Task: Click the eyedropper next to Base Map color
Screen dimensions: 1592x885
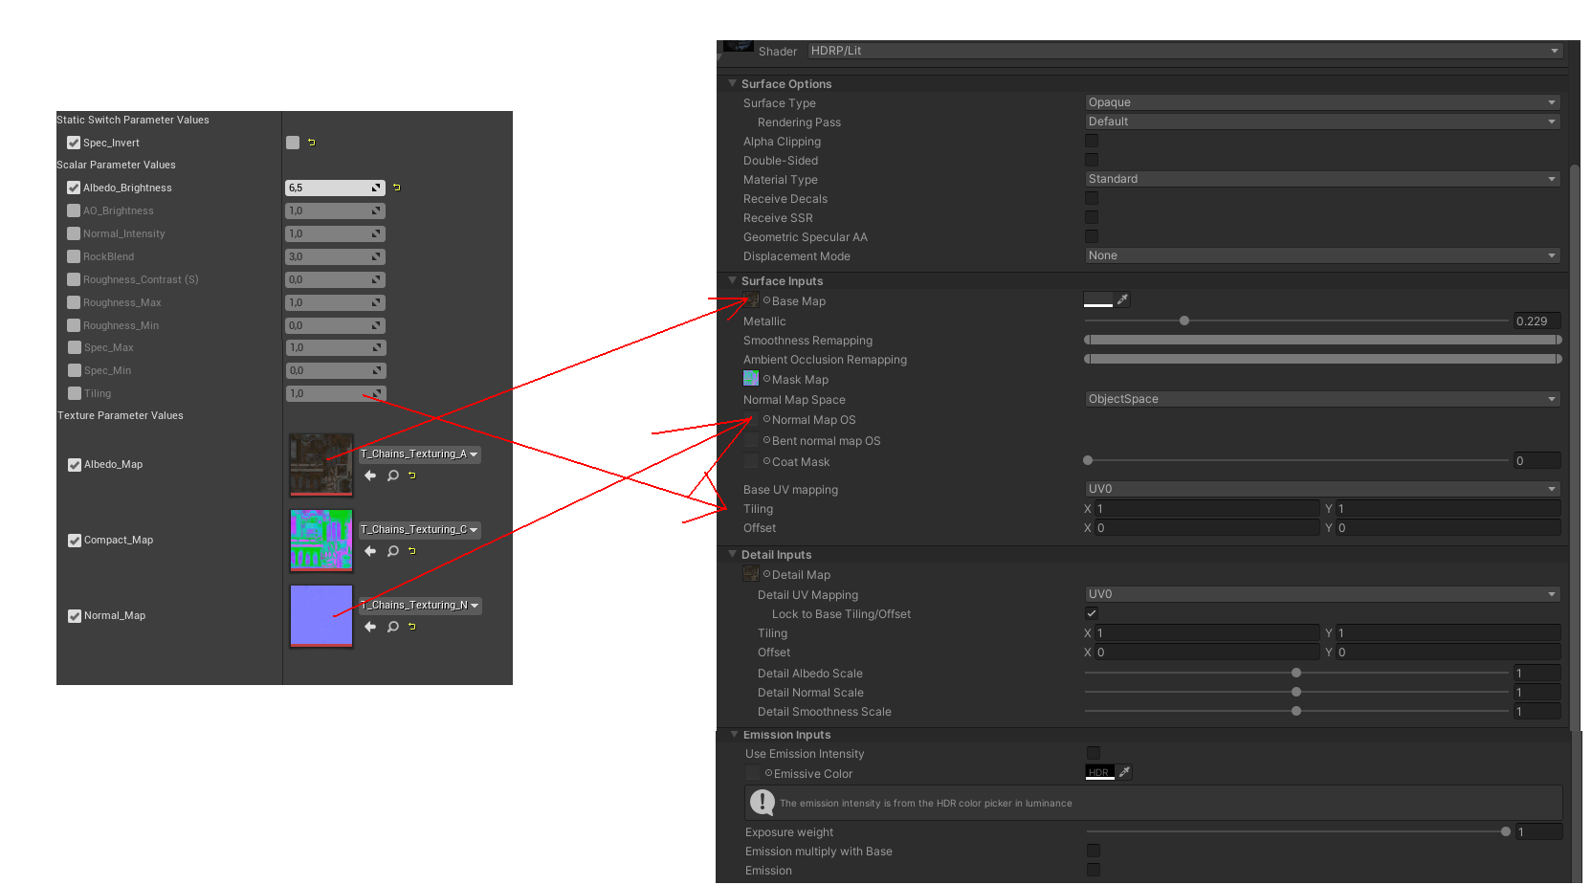Action: [x=1123, y=299]
